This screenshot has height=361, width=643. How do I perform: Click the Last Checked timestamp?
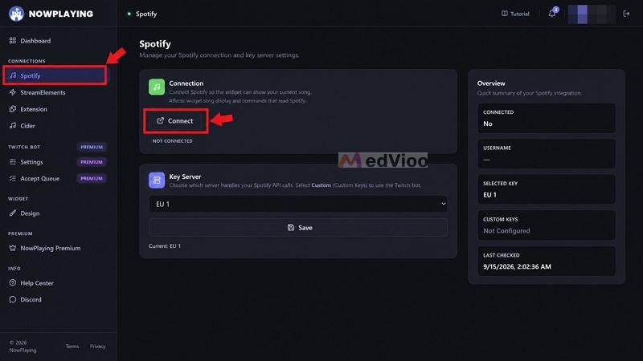(x=517, y=266)
